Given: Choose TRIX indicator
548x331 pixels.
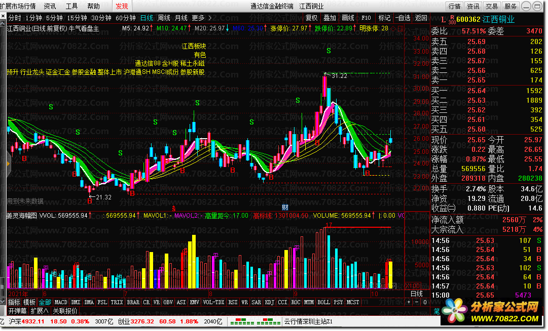Looking at the screenshot, I should tap(117, 302).
